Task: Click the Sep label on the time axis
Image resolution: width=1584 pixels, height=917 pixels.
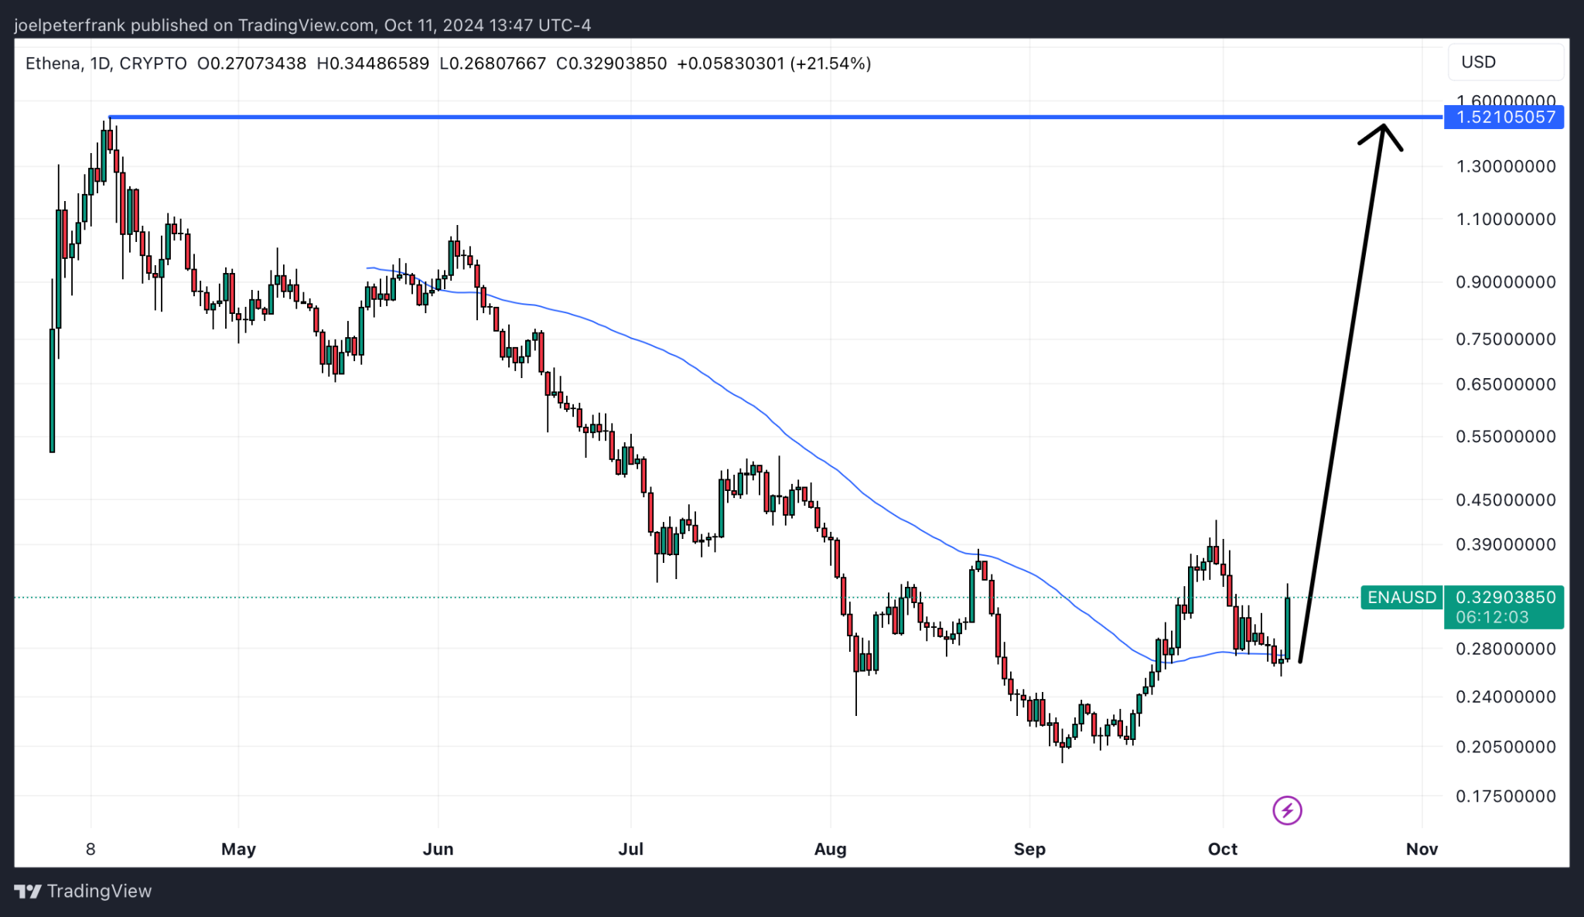Action: (1029, 849)
